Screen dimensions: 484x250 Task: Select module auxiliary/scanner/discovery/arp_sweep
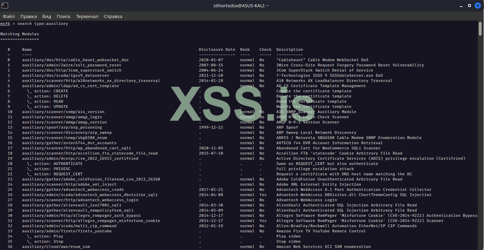(x=67, y=132)
